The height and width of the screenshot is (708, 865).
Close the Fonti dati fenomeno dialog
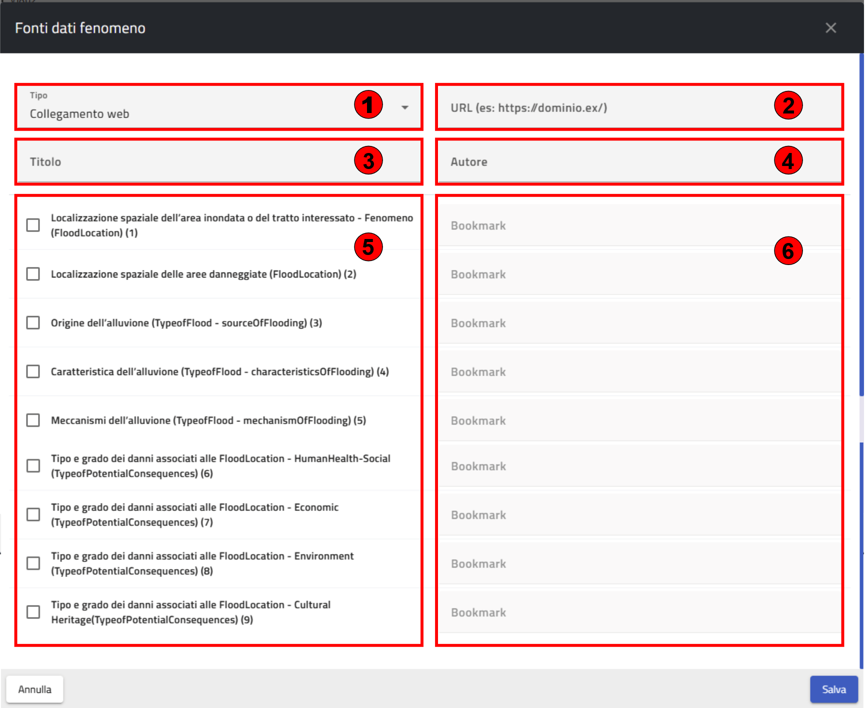point(830,28)
